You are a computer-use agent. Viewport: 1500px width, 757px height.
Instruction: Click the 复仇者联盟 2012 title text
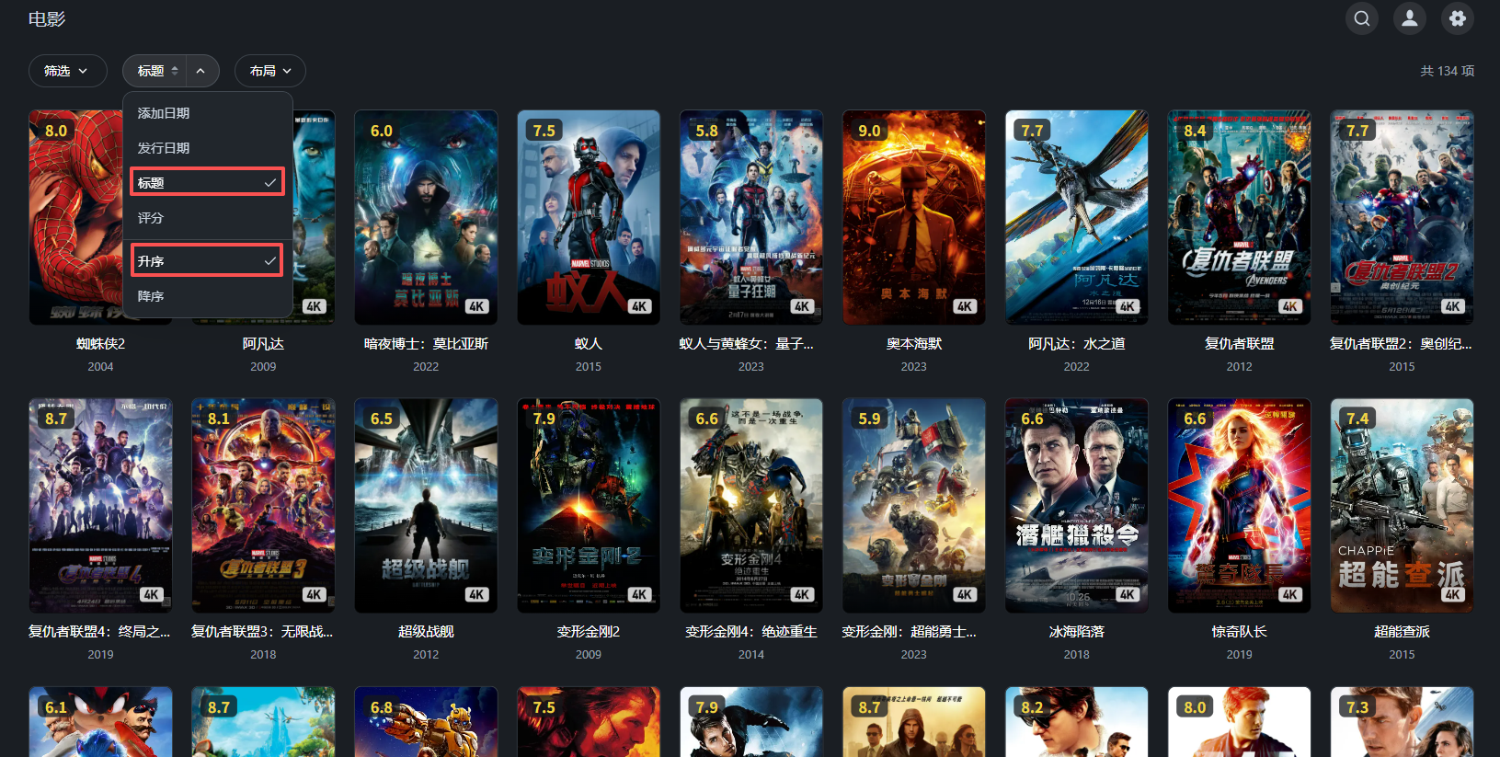[1240, 344]
